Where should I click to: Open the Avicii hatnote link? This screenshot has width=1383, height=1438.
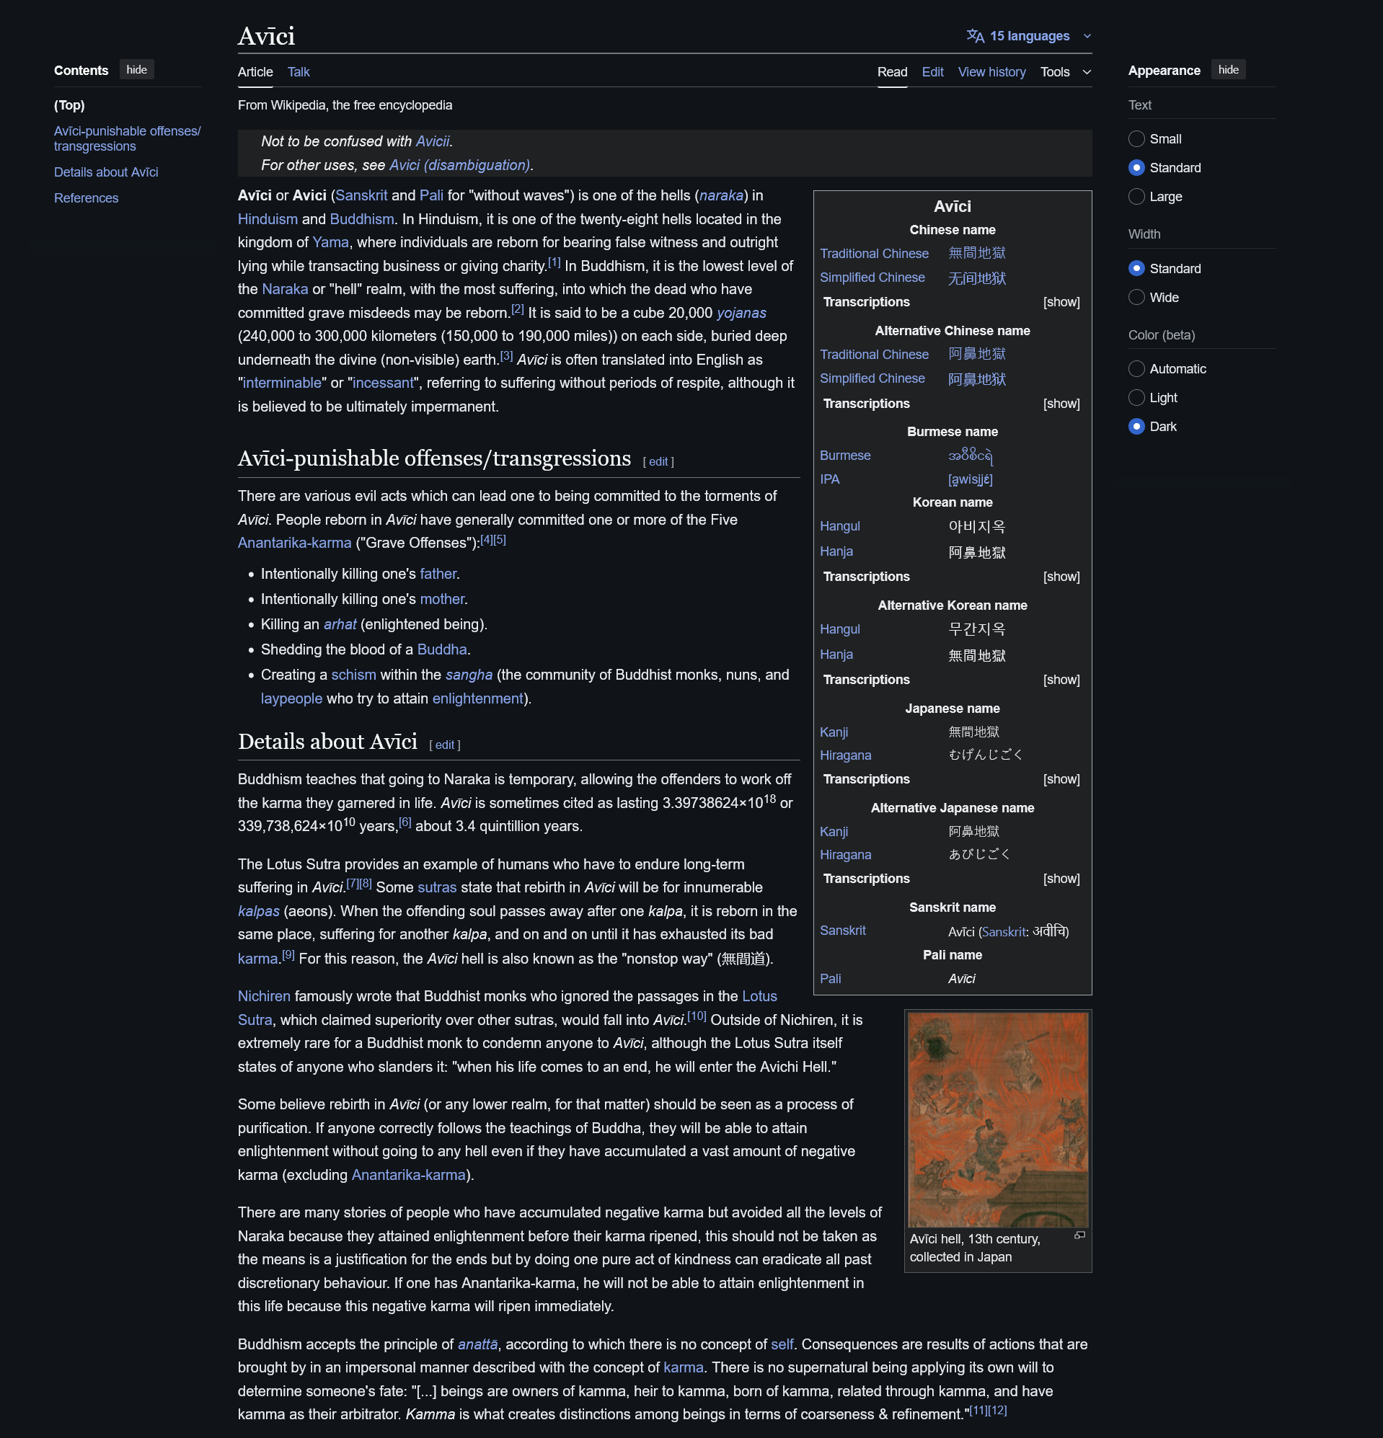tap(433, 141)
